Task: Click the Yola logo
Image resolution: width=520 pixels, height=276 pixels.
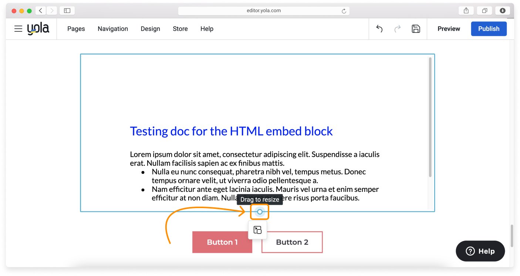Action: pos(38,28)
